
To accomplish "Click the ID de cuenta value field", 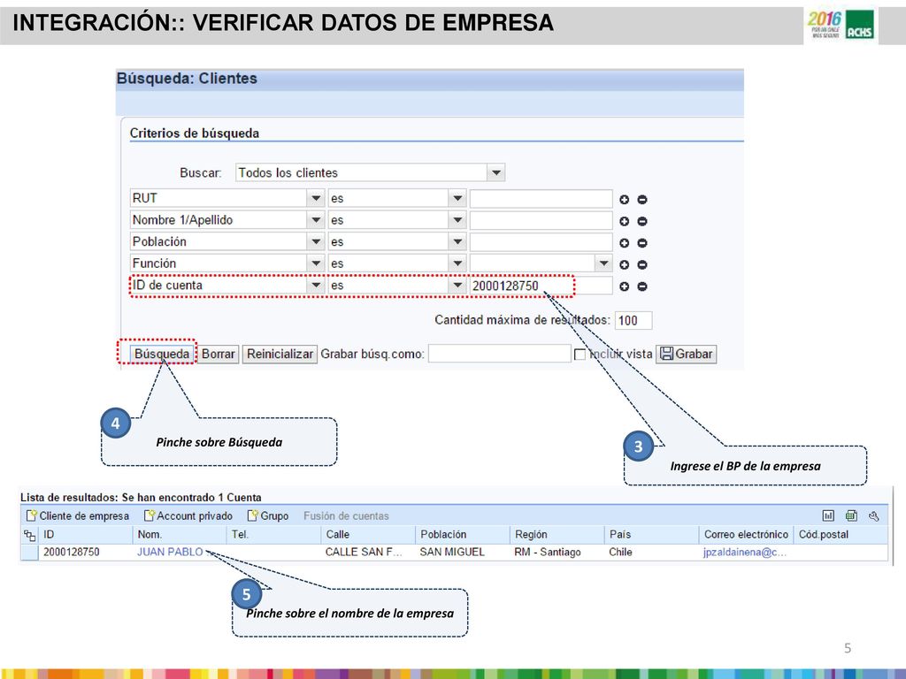I will tap(541, 286).
